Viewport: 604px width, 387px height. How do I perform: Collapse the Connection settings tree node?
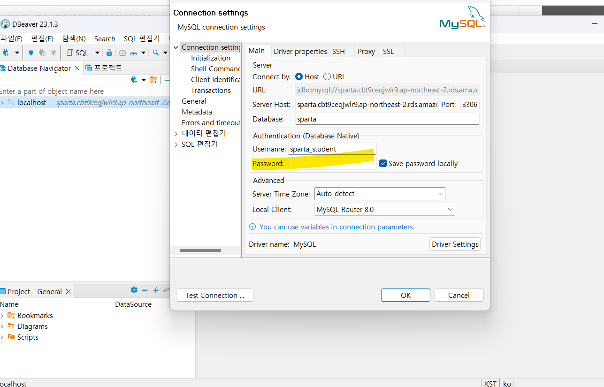pyautogui.click(x=176, y=47)
